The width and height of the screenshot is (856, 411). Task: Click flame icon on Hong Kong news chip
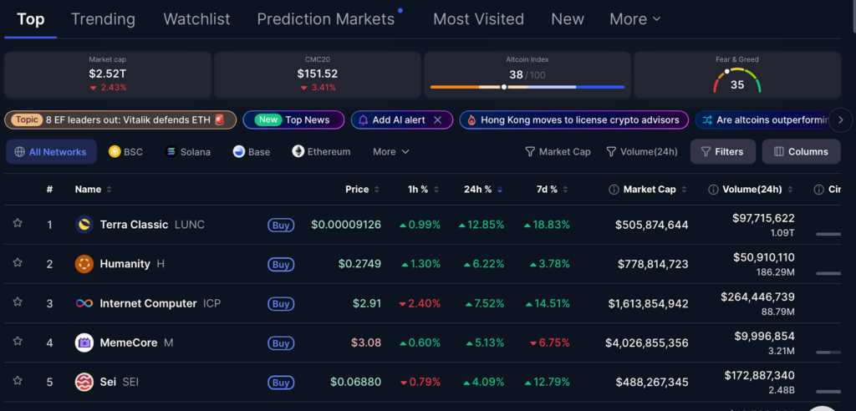tap(471, 120)
